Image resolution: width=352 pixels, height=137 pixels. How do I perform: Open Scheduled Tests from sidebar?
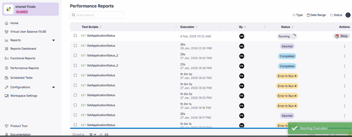[x=21, y=78]
